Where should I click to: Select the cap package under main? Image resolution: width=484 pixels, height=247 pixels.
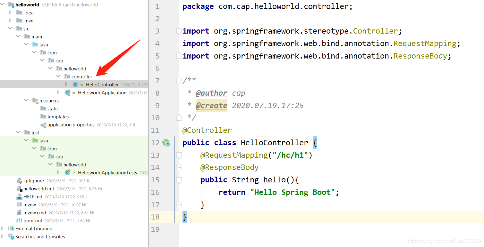59,61
